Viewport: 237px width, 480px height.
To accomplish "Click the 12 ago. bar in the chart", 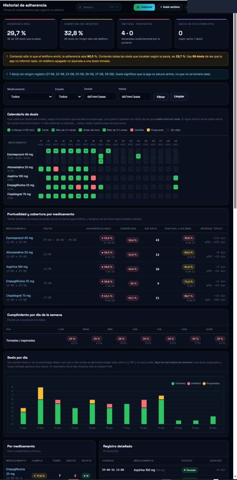I will [x=40, y=406].
